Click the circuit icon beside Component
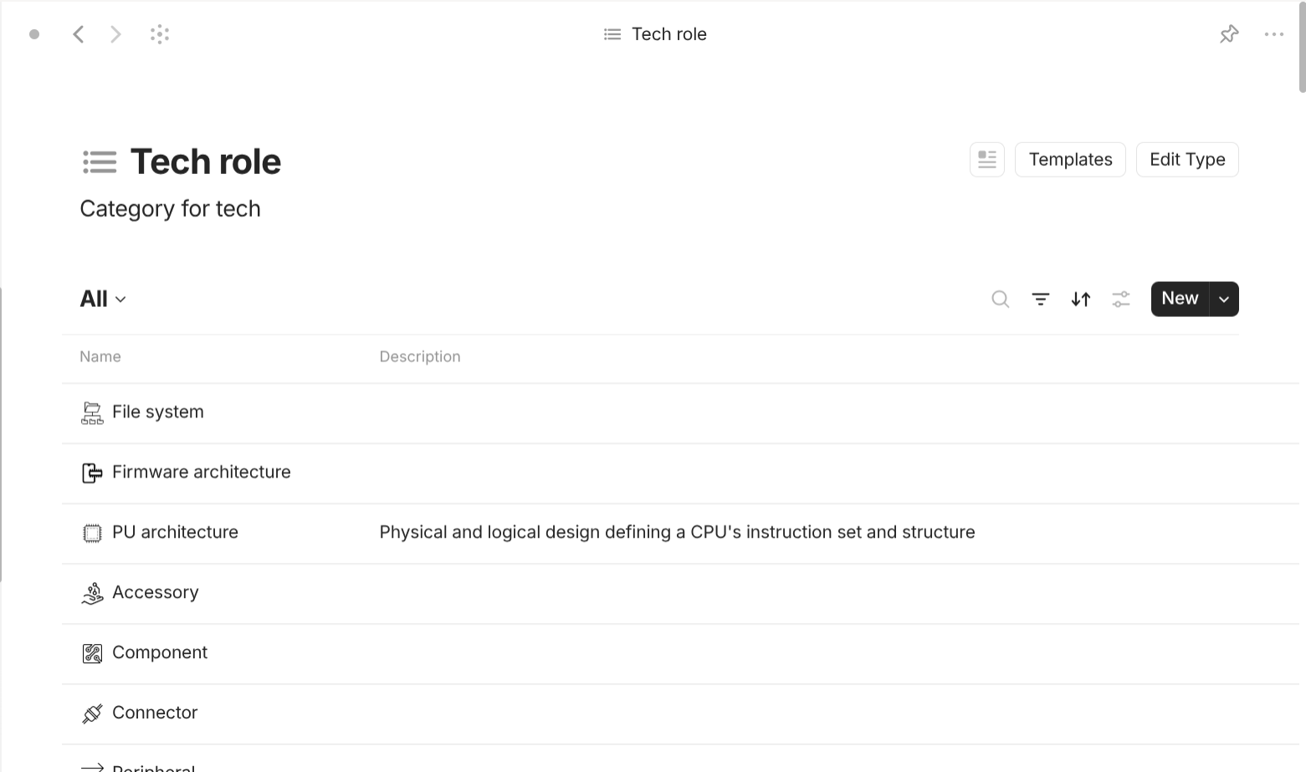1306x772 pixels. click(x=92, y=652)
